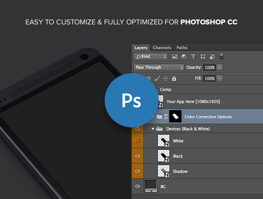Hide the Shadow layer
Viewport: 263px width, 199px height.
click(x=137, y=171)
